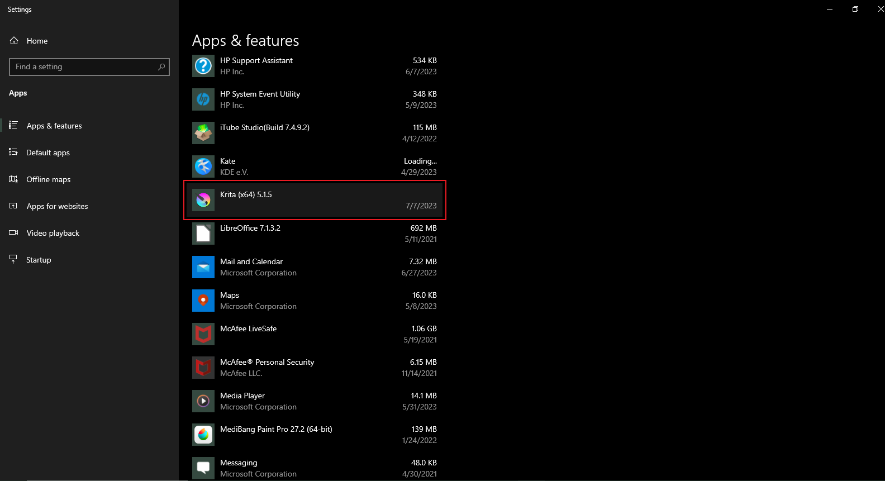Select the Kate app name
The height and width of the screenshot is (481, 885).
(227, 161)
